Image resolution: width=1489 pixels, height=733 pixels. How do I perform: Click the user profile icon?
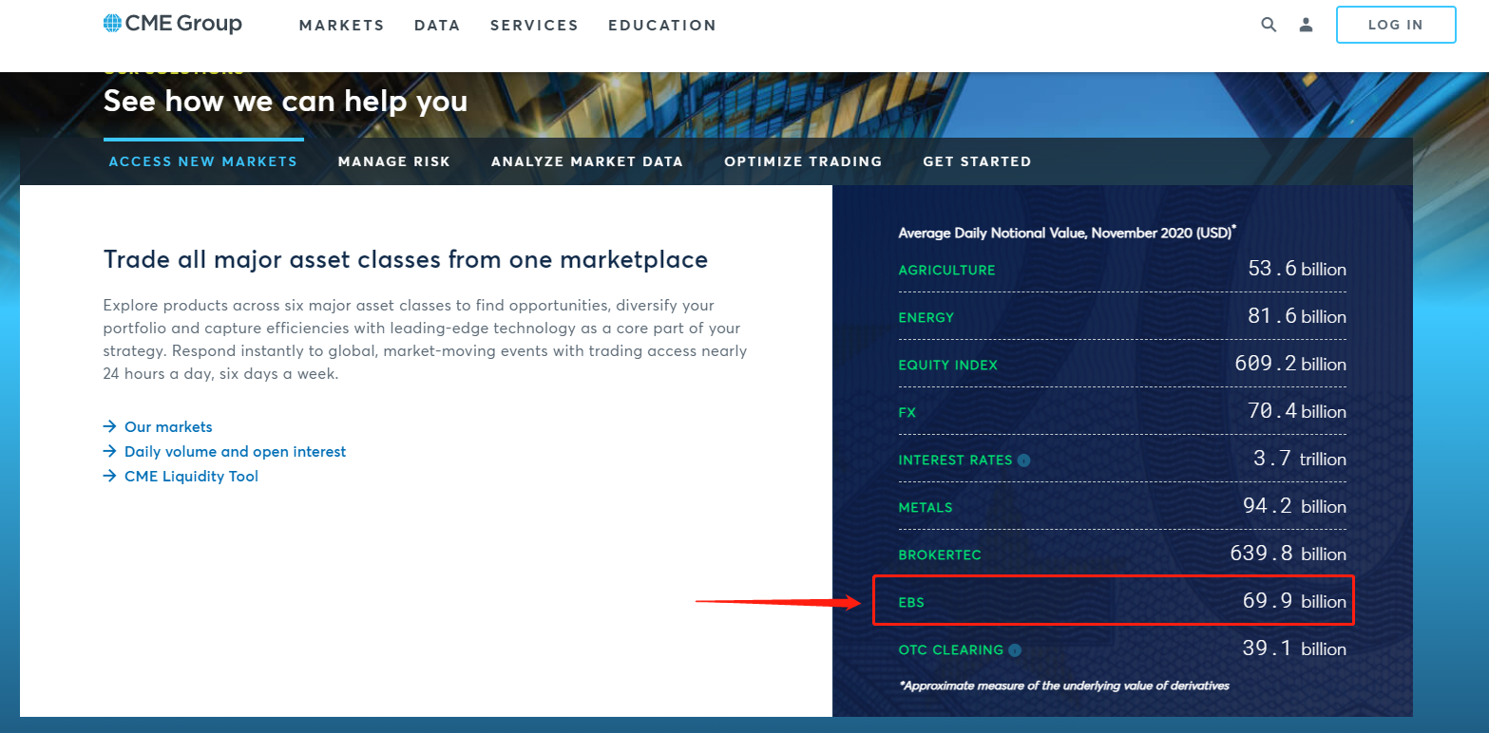pos(1306,25)
